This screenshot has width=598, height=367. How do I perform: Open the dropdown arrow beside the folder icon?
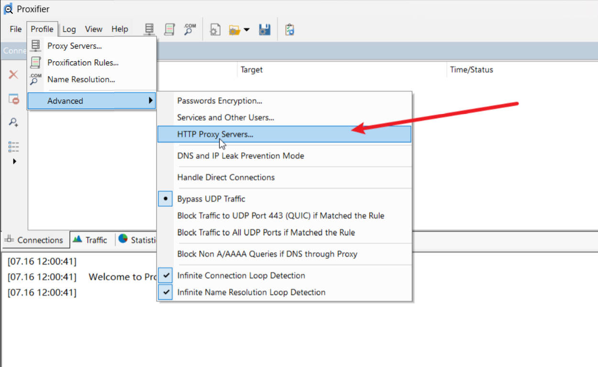(247, 30)
